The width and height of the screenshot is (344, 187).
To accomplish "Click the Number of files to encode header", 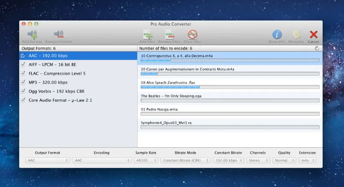I will click(x=166, y=48).
